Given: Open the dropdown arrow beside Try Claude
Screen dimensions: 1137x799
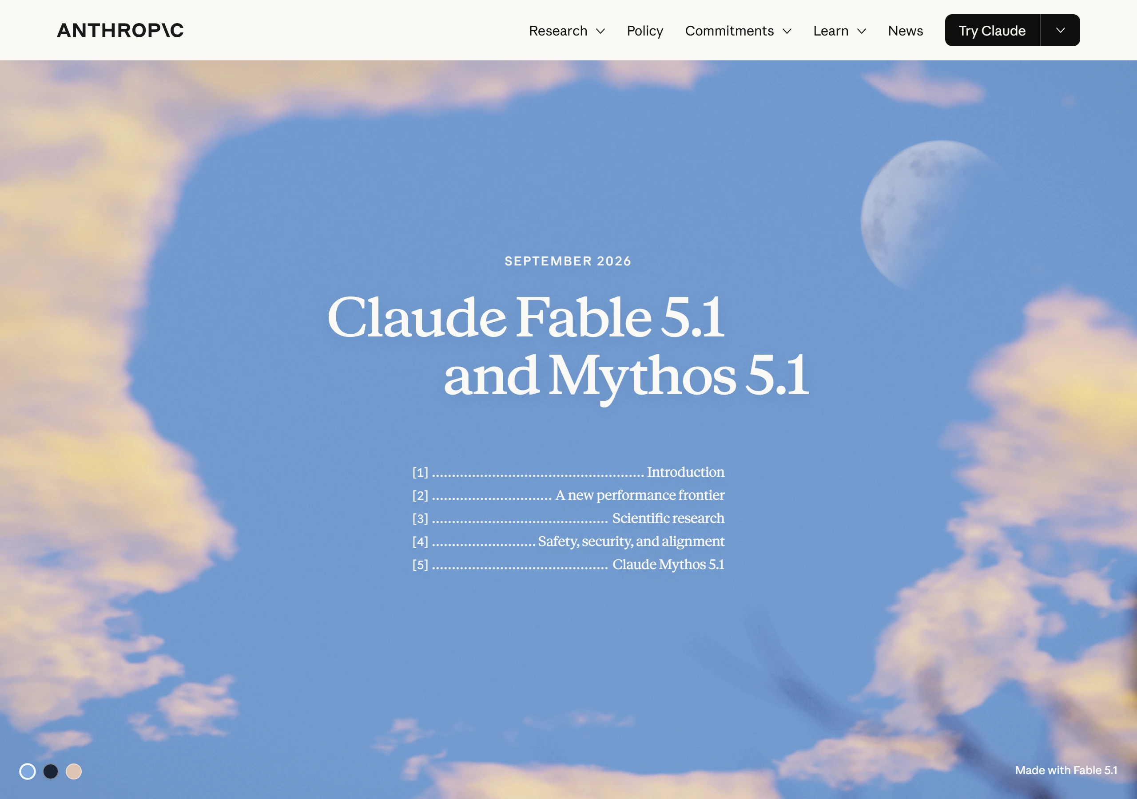Looking at the screenshot, I should click(1060, 30).
